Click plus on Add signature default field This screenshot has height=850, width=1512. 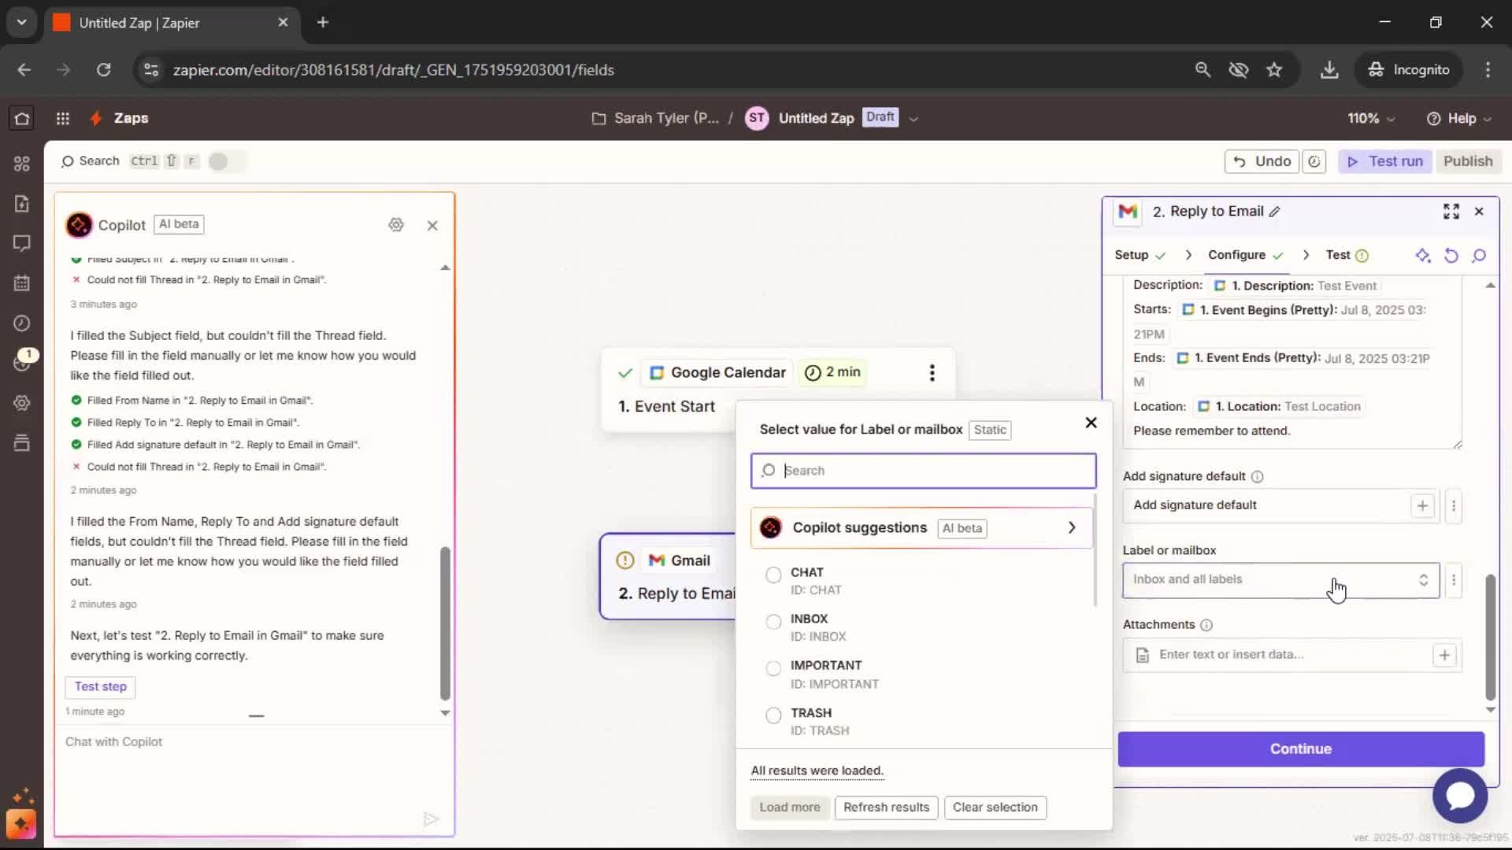[x=1422, y=506]
